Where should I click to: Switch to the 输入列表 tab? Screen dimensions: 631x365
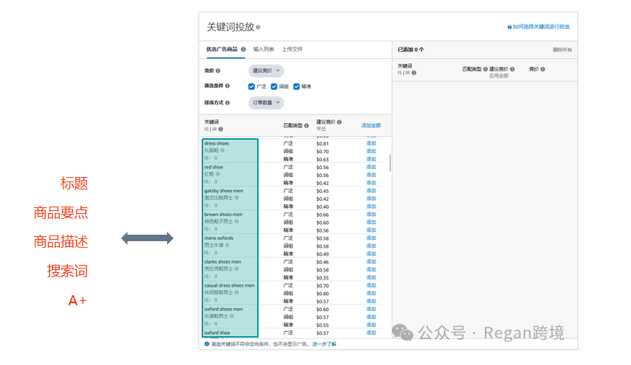264,50
